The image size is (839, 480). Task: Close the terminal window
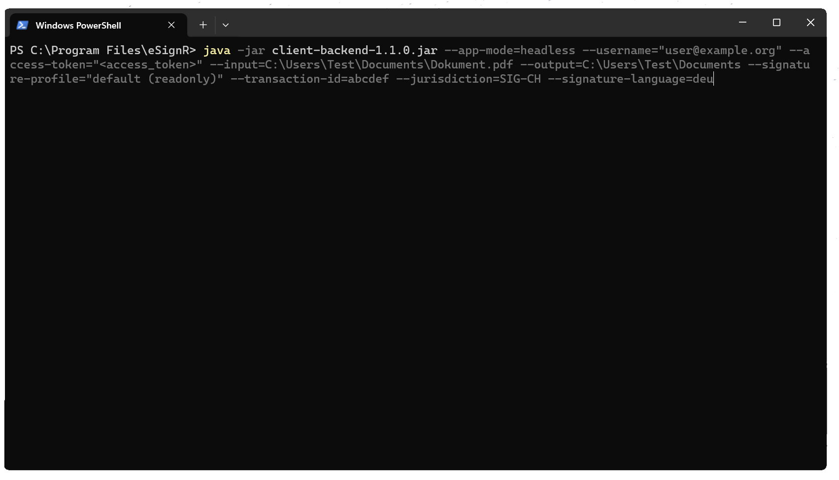point(810,23)
